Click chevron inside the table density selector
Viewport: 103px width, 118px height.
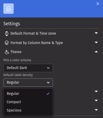[x=48, y=83]
